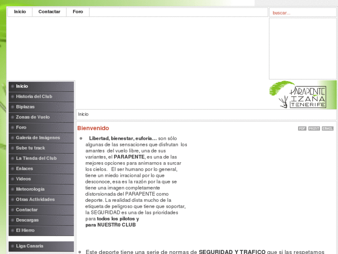
Task: Select Contactar in the sidebar menu
Action: [x=41, y=210]
